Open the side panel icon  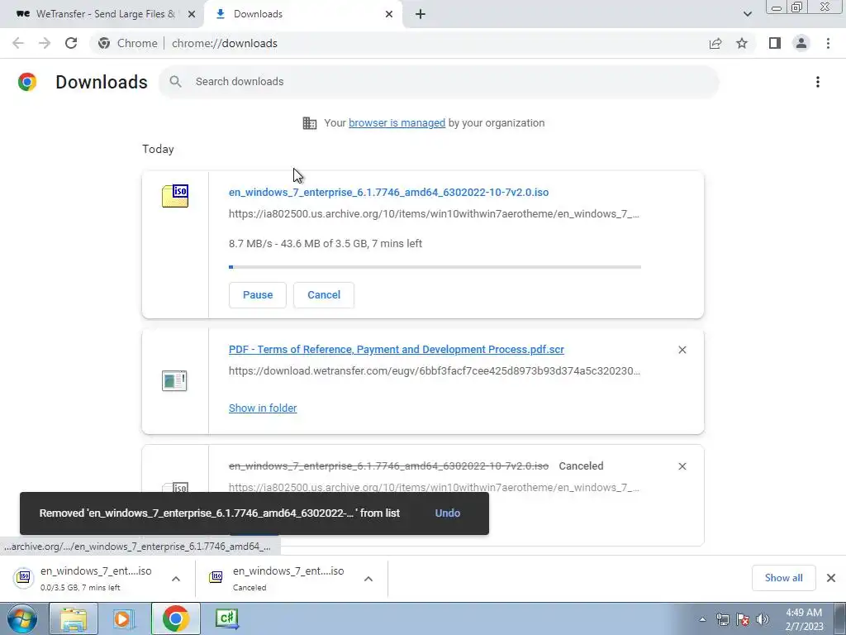pyautogui.click(x=775, y=43)
